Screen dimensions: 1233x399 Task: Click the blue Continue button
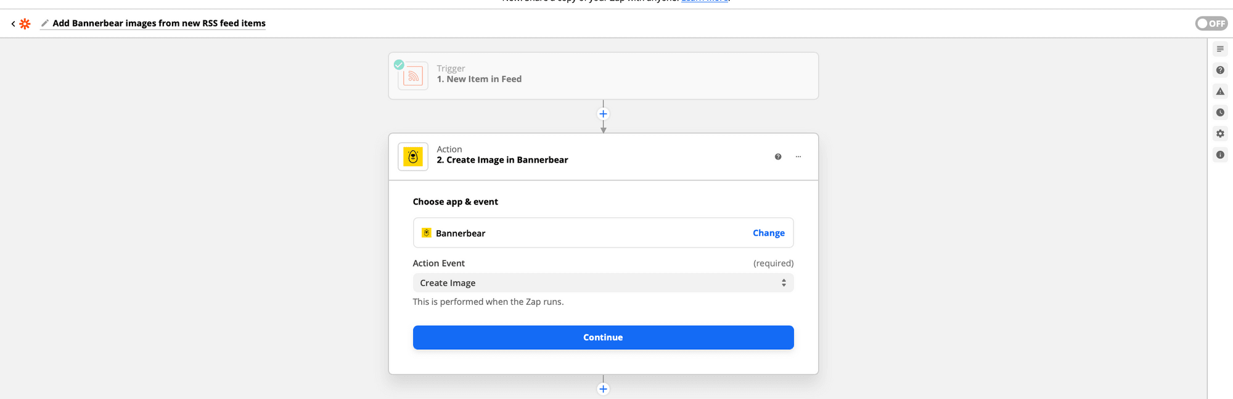tap(604, 337)
